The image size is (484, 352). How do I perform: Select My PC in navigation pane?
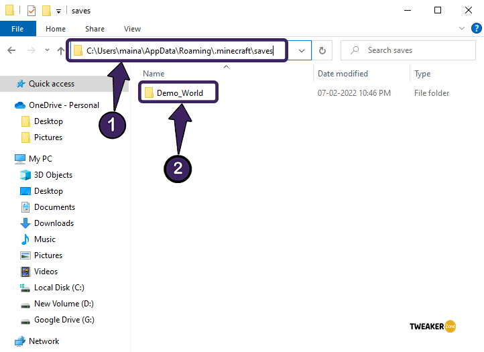pos(40,159)
